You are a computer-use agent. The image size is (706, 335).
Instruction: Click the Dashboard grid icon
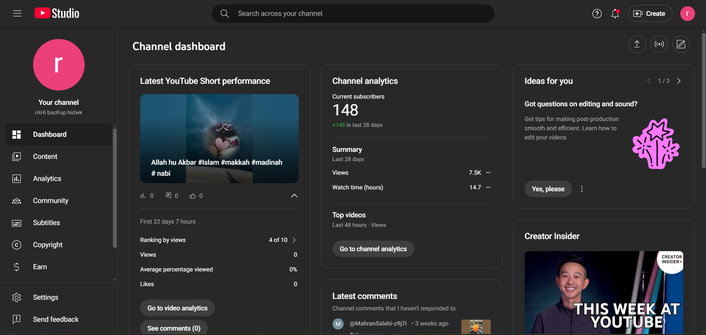[17, 135]
